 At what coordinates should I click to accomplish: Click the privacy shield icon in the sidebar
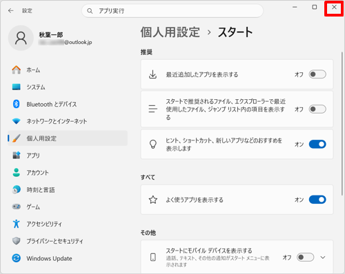click(16, 241)
